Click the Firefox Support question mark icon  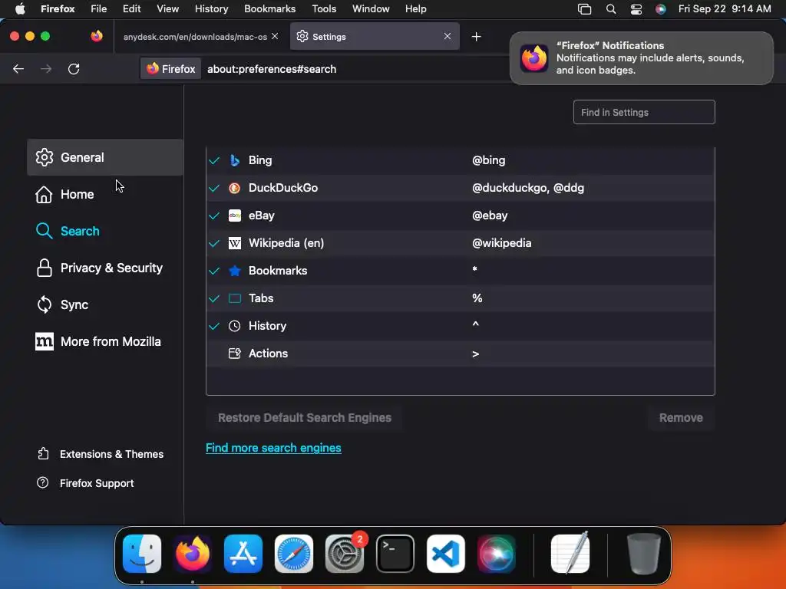tap(43, 483)
